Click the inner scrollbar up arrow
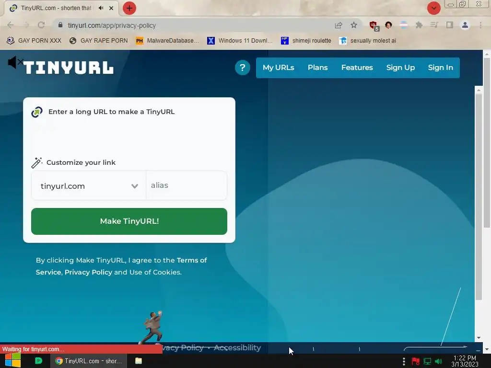This screenshot has width=491, height=368. pos(479,90)
